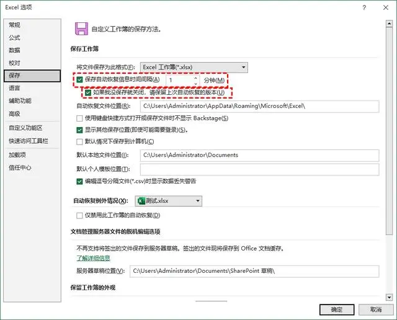Open the 自动恢复例外情况 workbook dropdown
The height and width of the screenshot is (320, 397).
[x=169, y=201]
